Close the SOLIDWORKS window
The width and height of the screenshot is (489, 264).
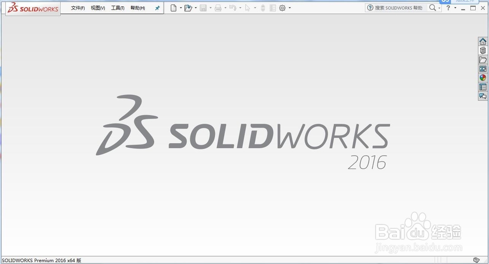[483, 8]
